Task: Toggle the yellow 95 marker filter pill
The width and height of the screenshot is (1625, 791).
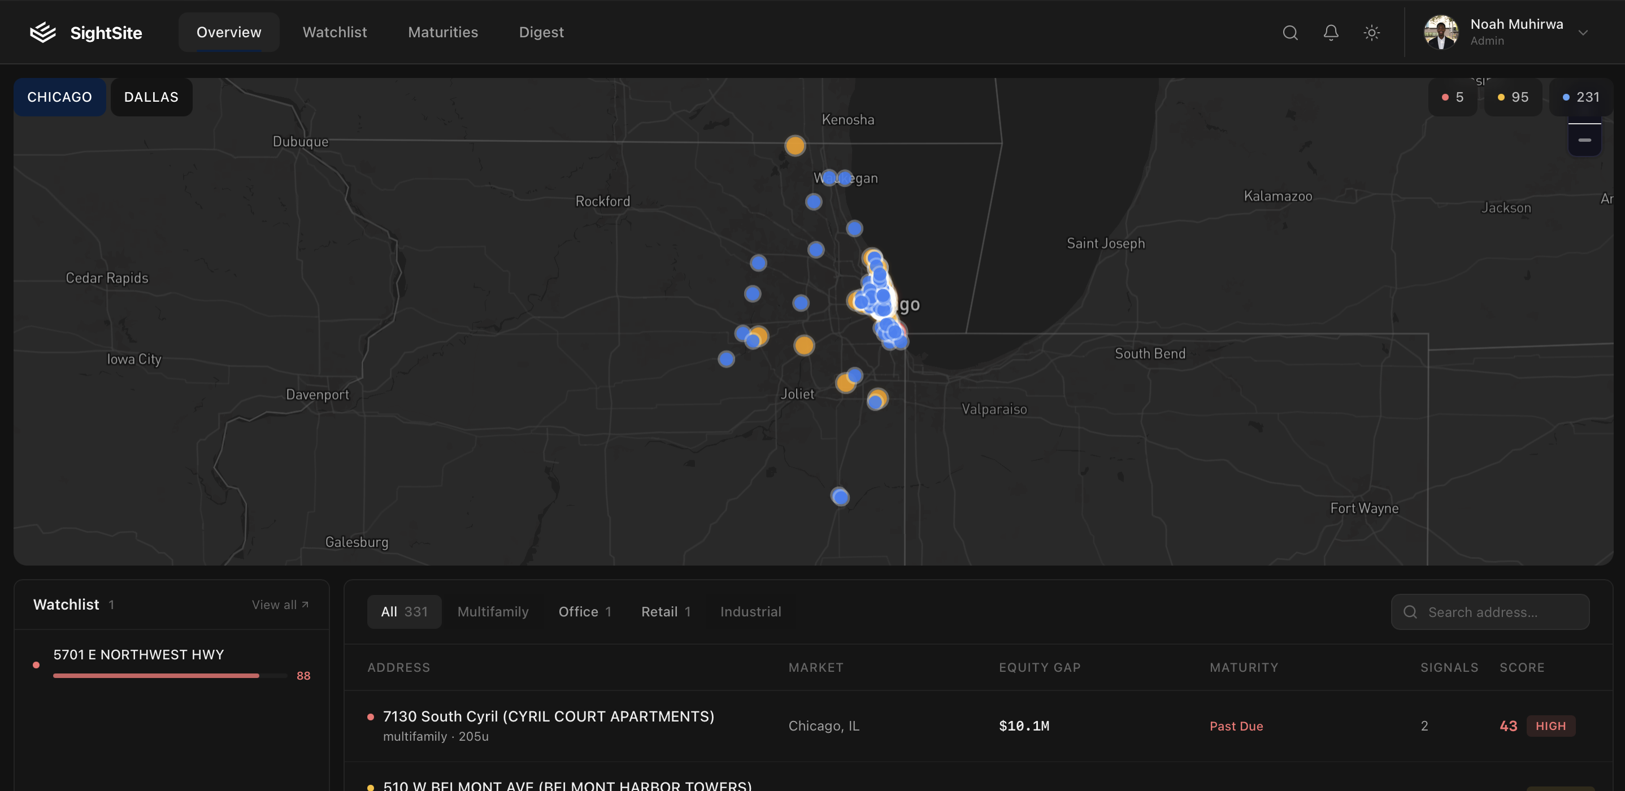Action: 1513,97
